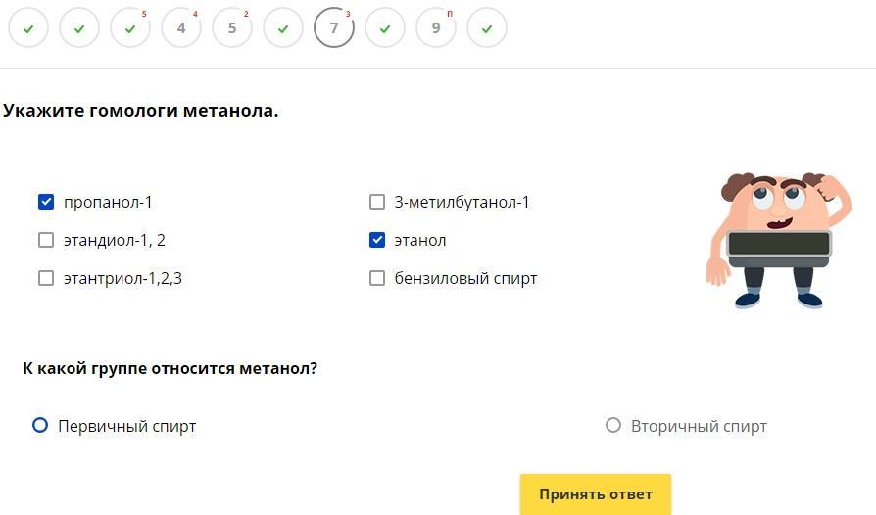Check the этандиол-1, 2 option
This screenshot has height=515, width=876.
pos(46,240)
